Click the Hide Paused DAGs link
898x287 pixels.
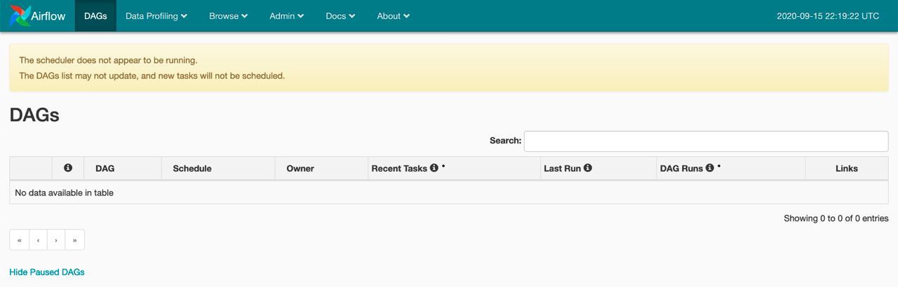[47, 272]
